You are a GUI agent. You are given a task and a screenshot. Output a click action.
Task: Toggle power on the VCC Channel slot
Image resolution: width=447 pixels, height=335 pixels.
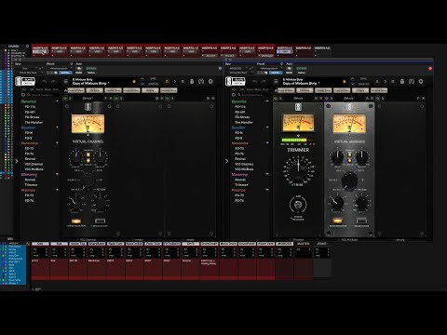(x=65, y=98)
